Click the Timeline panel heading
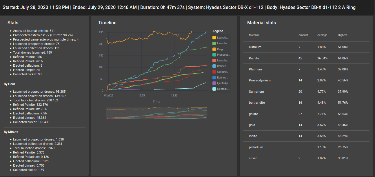 [107, 23]
